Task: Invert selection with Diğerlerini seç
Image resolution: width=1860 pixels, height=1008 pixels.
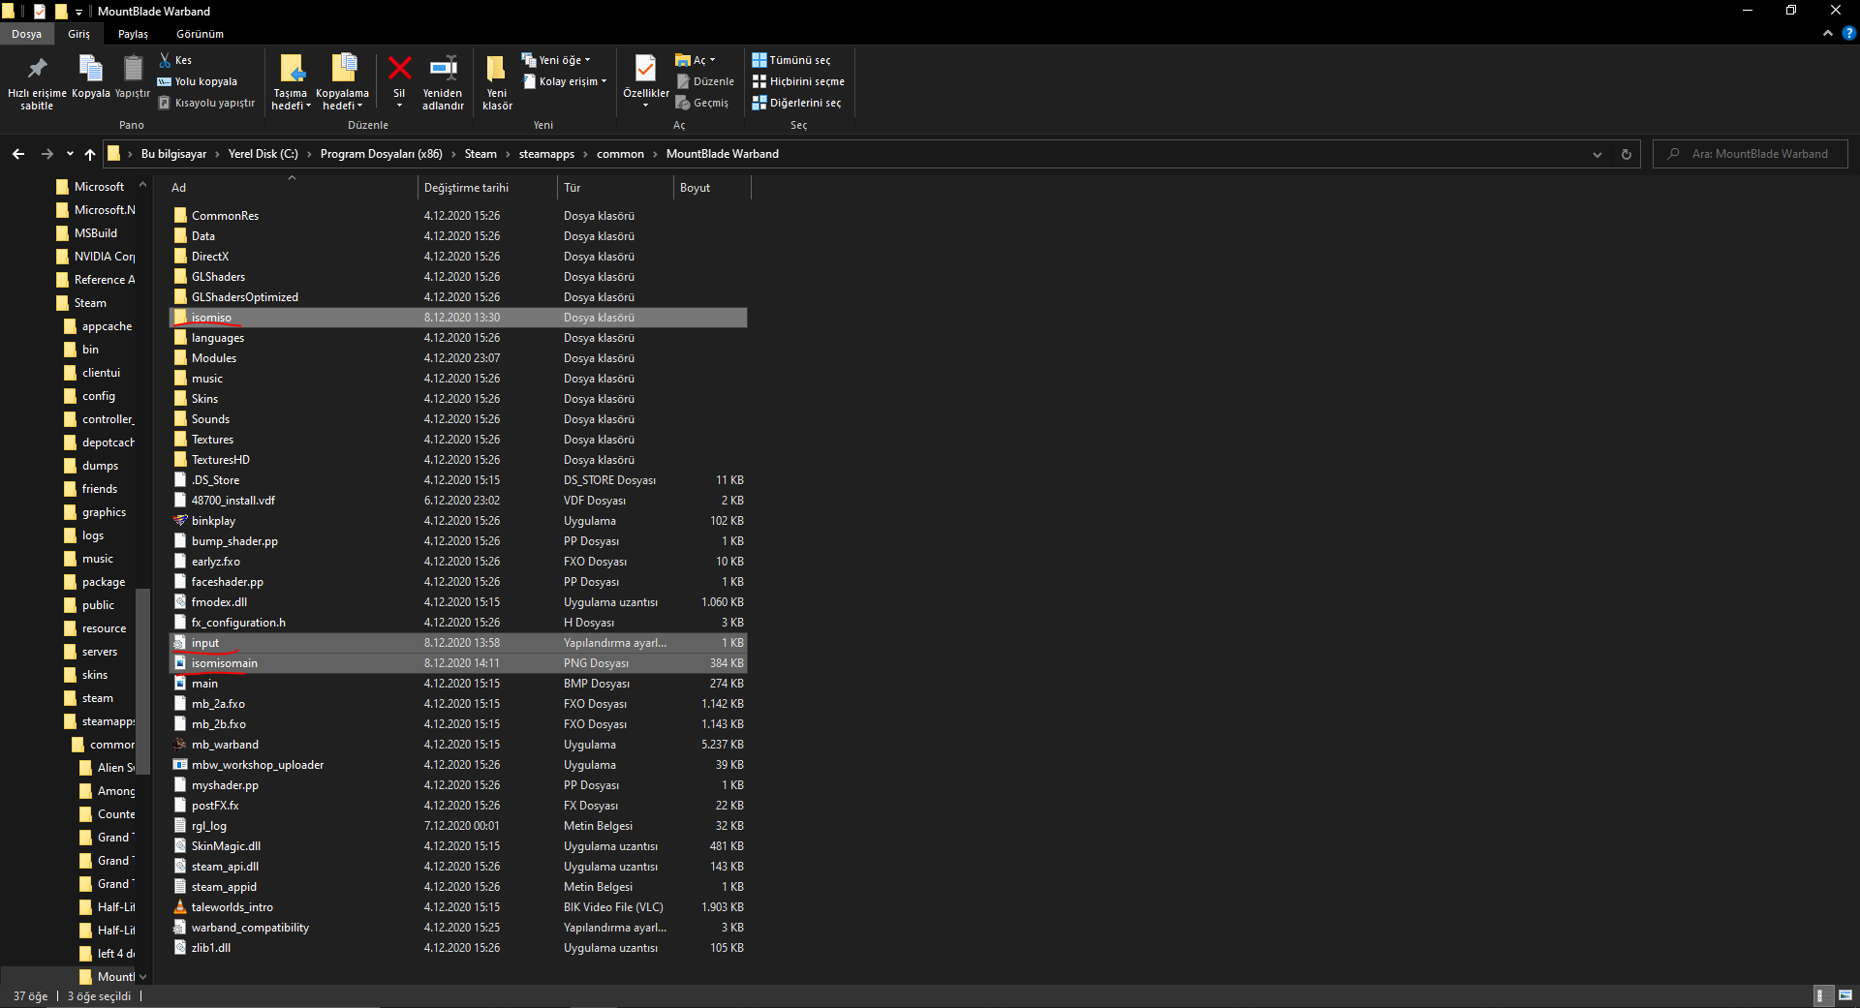Action: [x=797, y=103]
